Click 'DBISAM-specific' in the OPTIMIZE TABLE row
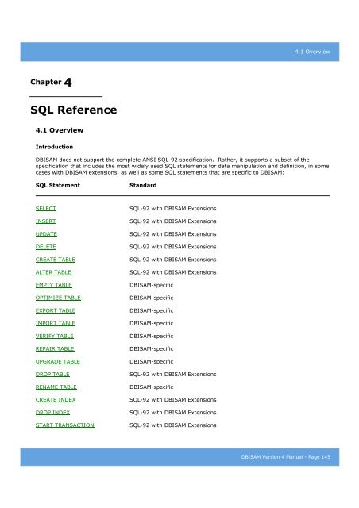The height and width of the screenshot is (508, 359). pyautogui.click(x=152, y=298)
